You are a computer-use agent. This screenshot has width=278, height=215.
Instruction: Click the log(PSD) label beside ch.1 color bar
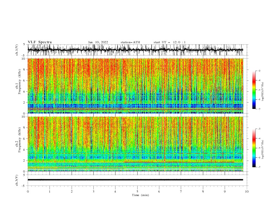(x=263, y=92)
